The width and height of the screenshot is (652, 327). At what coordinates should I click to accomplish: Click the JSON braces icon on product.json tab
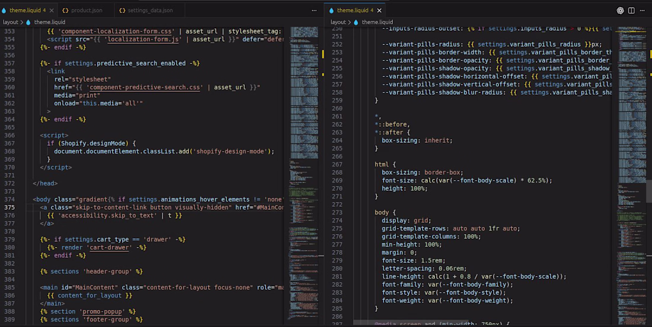tap(65, 10)
